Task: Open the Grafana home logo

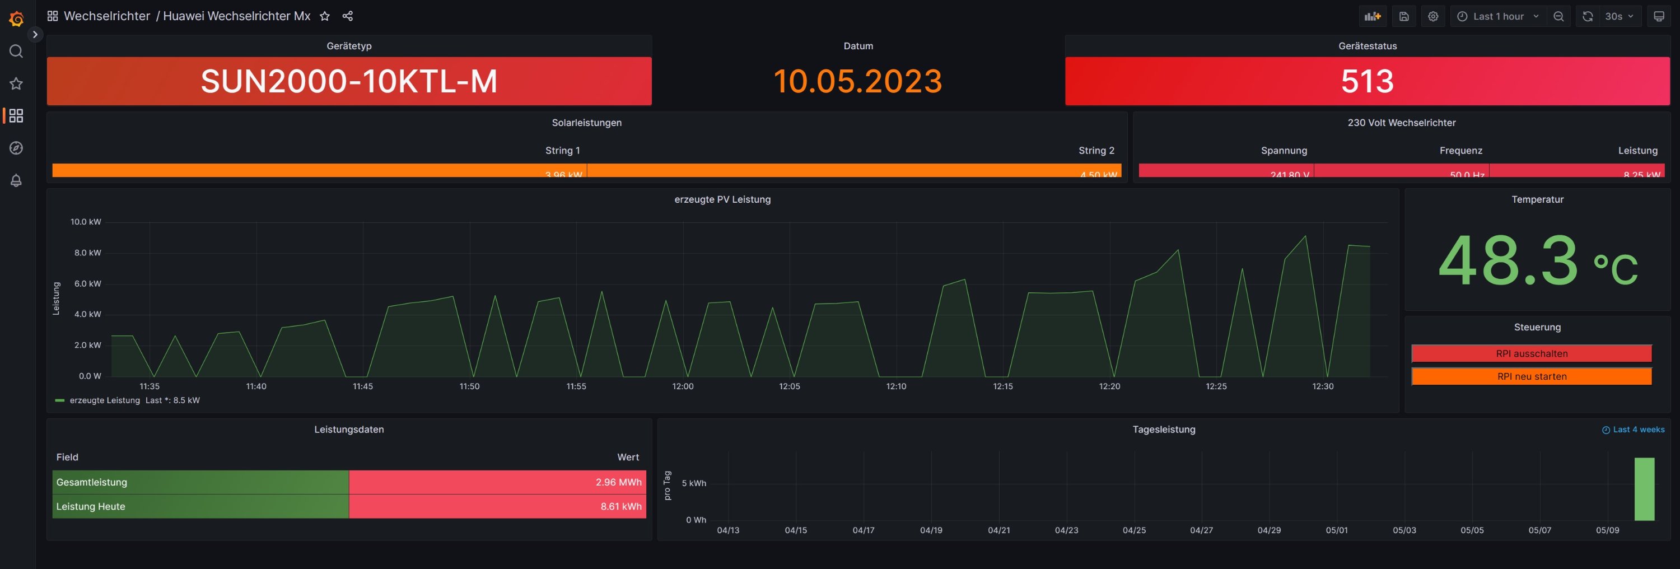Action: pyautogui.click(x=16, y=19)
